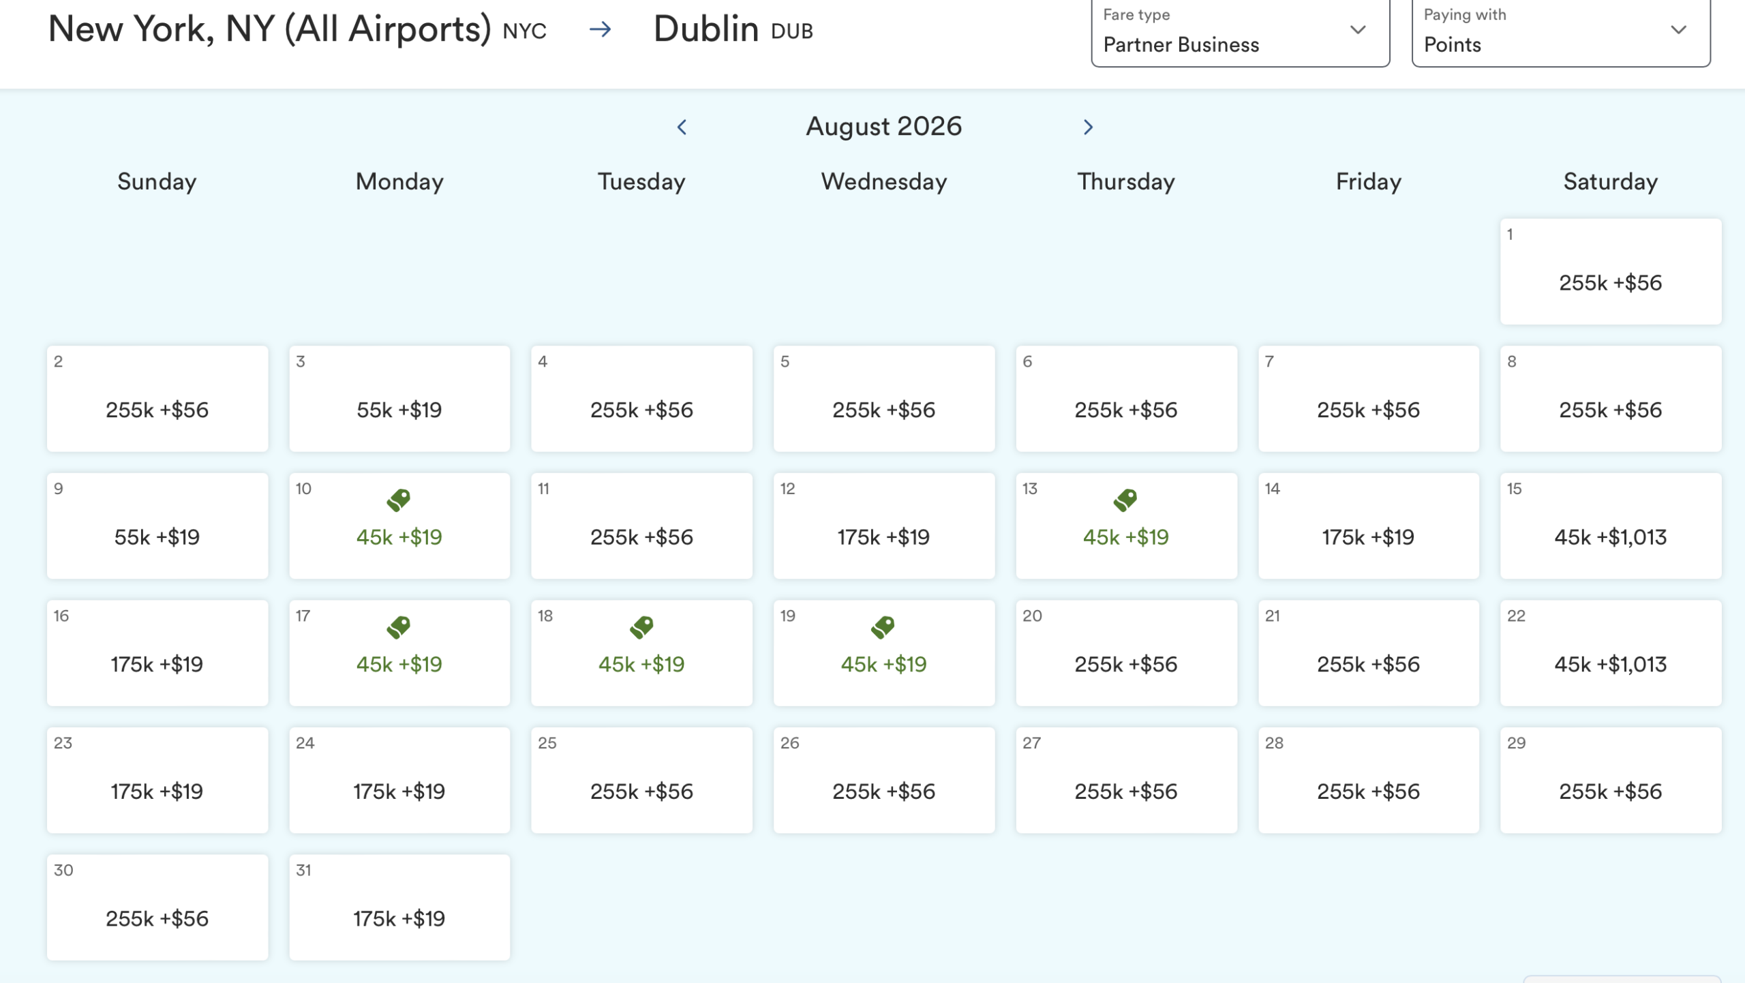The height and width of the screenshot is (983, 1745).
Task: Click the arrow between NYC and Dublin
Action: point(600,29)
